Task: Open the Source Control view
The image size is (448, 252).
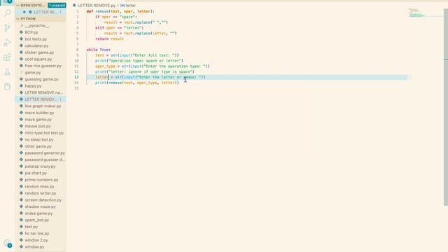Action: (x=8, y=28)
